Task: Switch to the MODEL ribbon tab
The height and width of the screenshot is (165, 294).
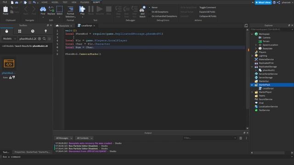Action: (55, 2)
